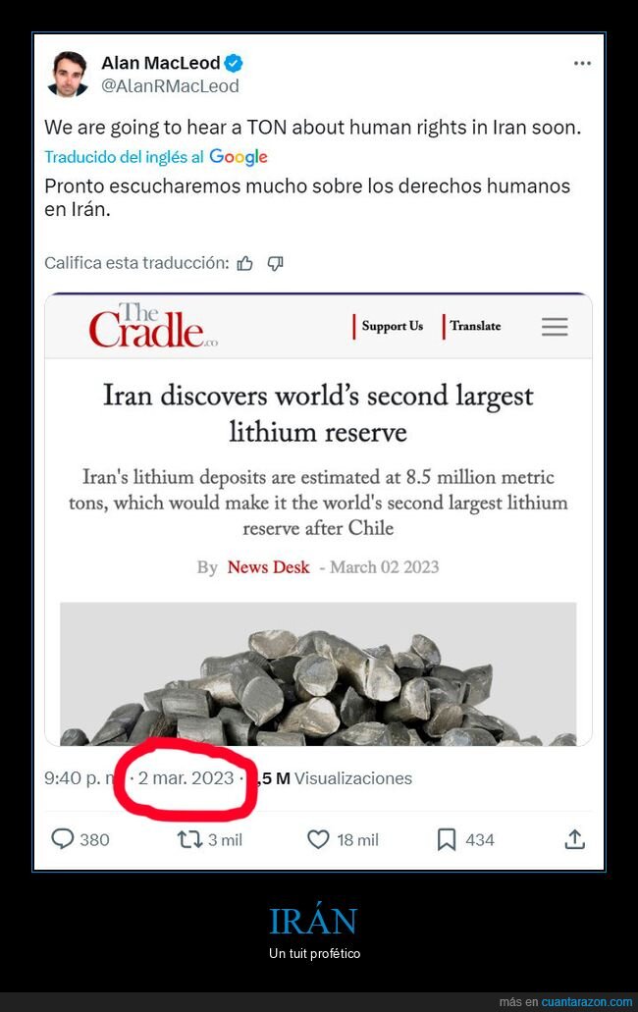Open the Visualizaciones views count link
The width and height of the screenshot is (638, 1012).
coord(353,777)
